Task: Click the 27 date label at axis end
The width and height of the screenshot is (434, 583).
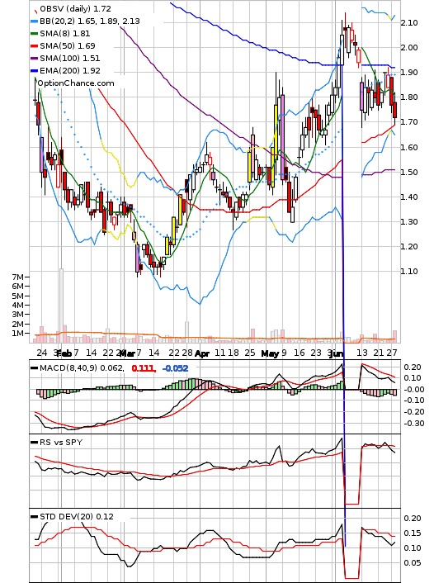Action: (x=392, y=353)
